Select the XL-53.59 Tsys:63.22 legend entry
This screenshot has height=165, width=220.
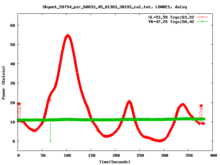[x=171, y=17]
